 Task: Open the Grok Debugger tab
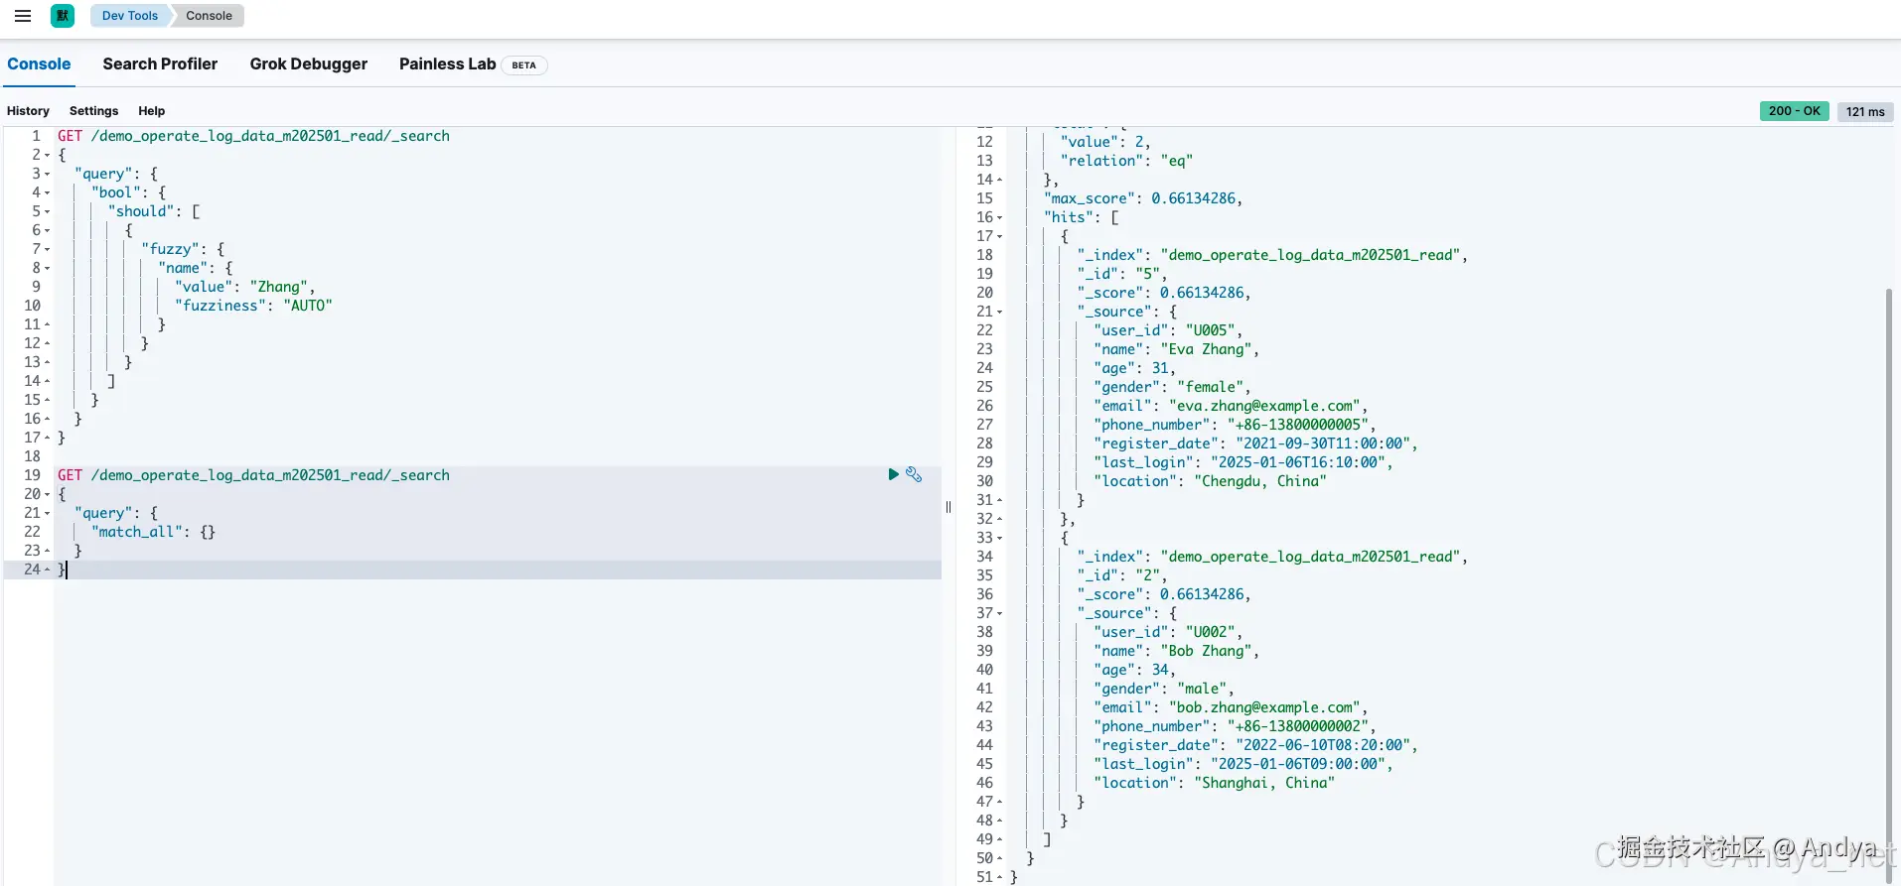(x=309, y=64)
